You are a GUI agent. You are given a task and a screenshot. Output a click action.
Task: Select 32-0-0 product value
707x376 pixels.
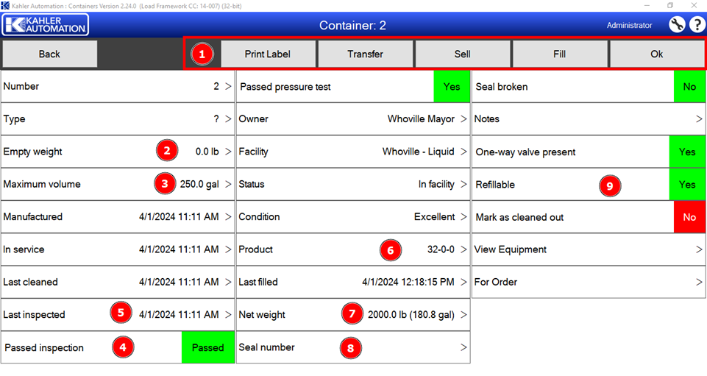[441, 249]
